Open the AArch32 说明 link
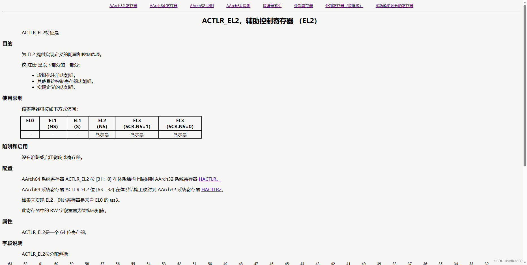The image size is (527, 265). tap(202, 6)
